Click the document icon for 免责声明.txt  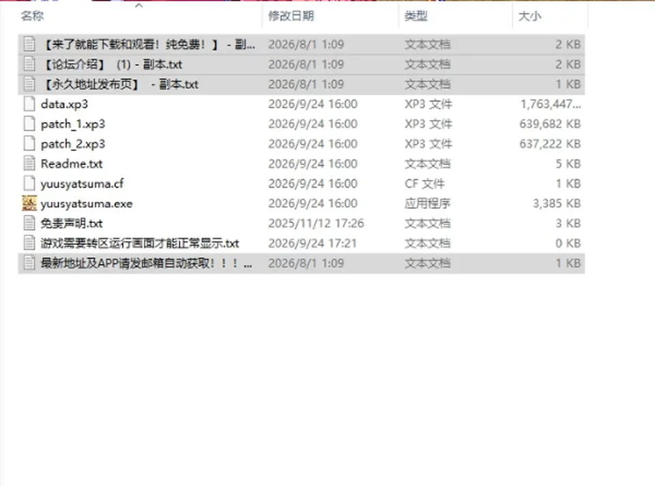click(x=29, y=224)
